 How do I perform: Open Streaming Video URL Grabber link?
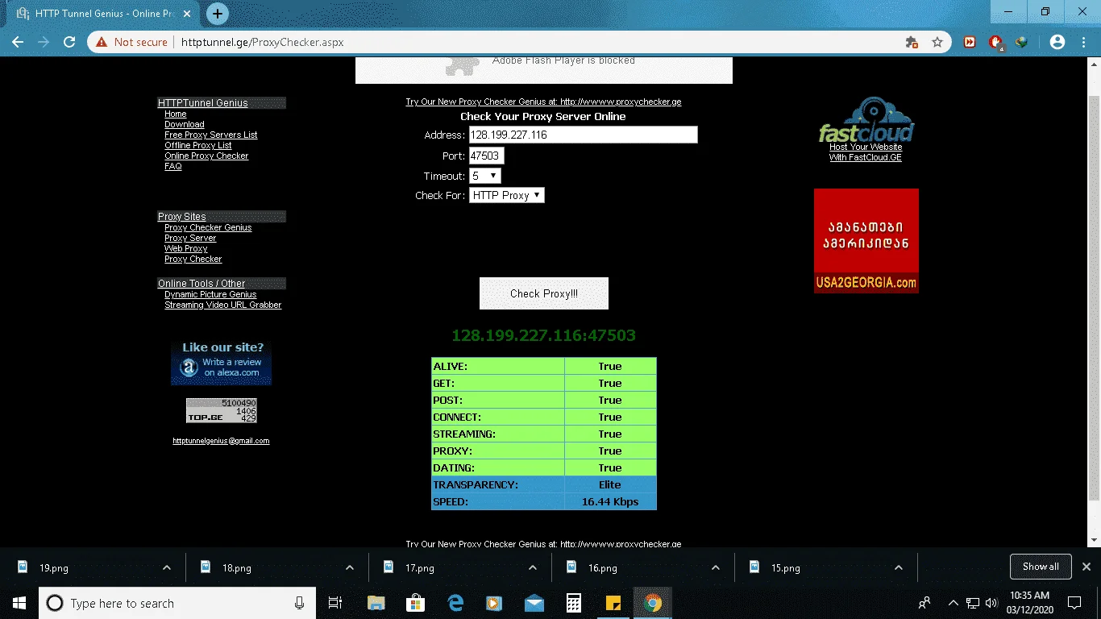(x=223, y=305)
